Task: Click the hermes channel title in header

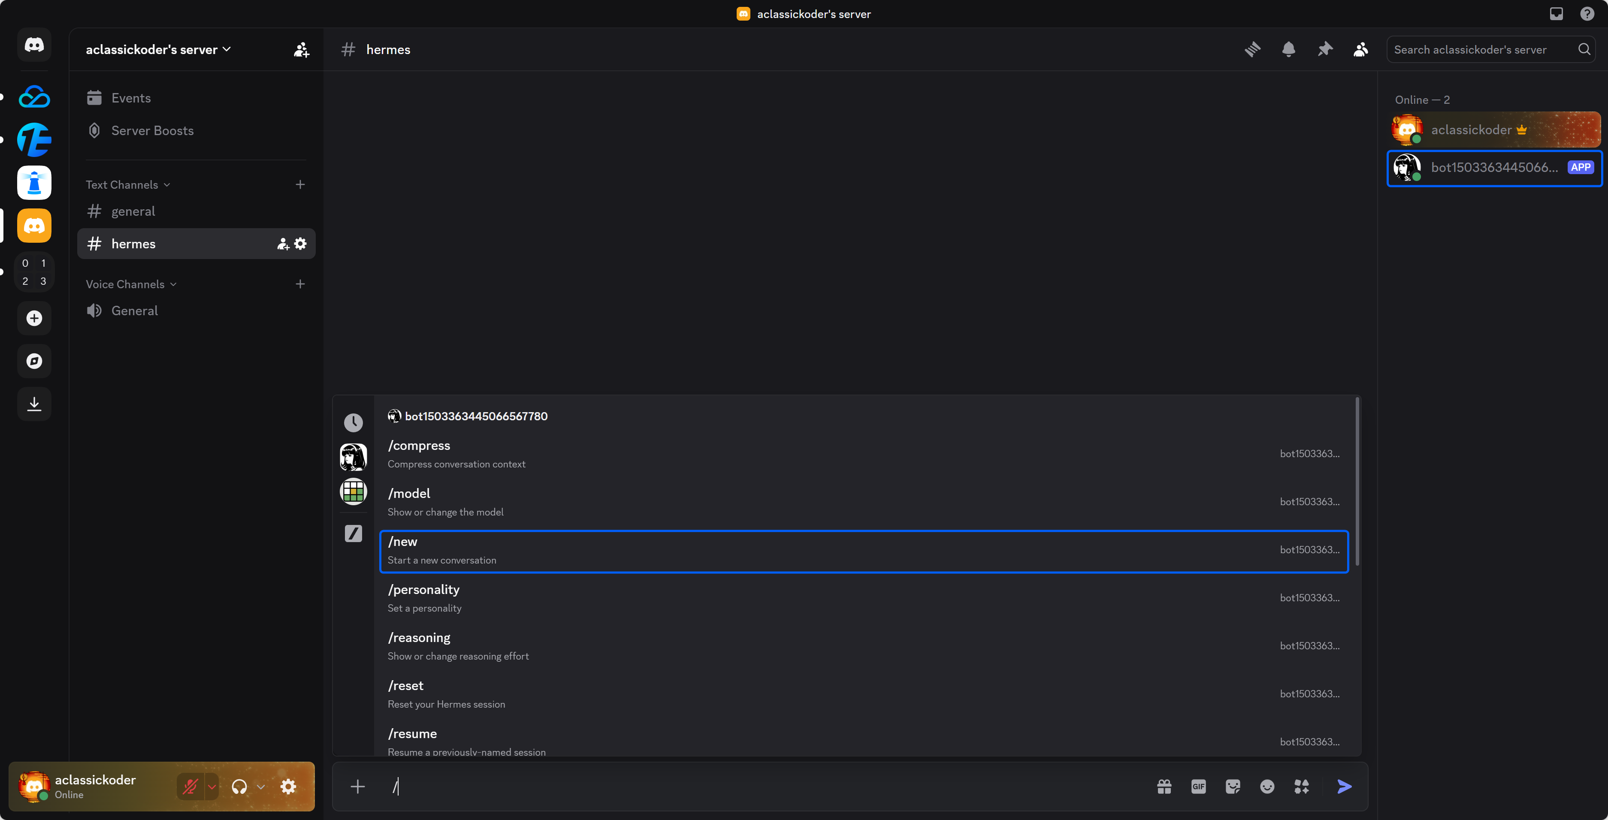Action: pyautogui.click(x=388, y=49)
